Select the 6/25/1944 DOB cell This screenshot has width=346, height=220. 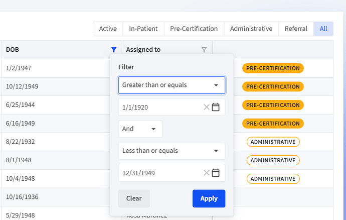pos(56,105)
